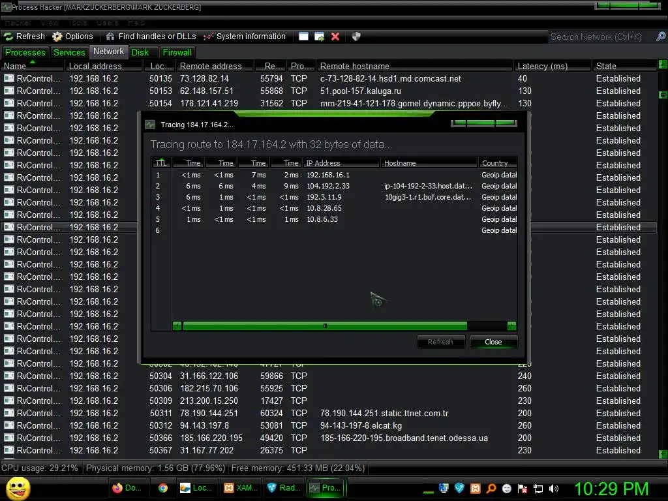
Task: Open Chrome from the taskbar
Action: pos(162,488)
